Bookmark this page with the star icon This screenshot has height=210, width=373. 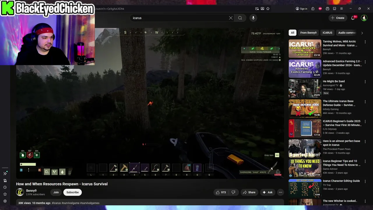(268, 9)
